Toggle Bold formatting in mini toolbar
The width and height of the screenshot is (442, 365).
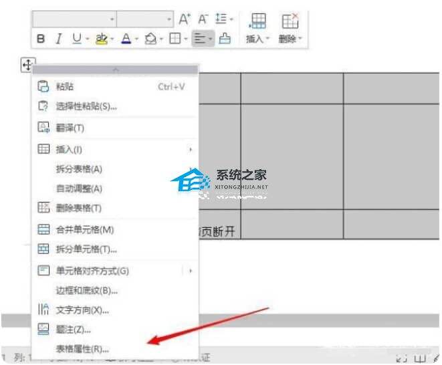point(41,38)
